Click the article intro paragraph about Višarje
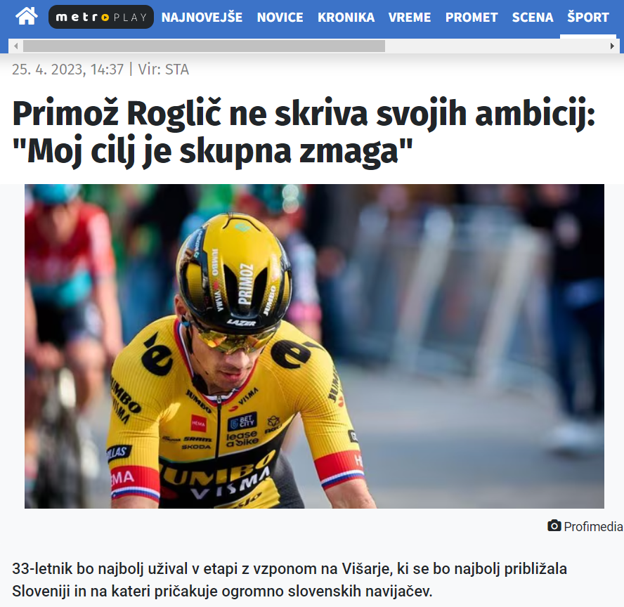Screen dimensions: 624x607 click(x=290, y=580)
